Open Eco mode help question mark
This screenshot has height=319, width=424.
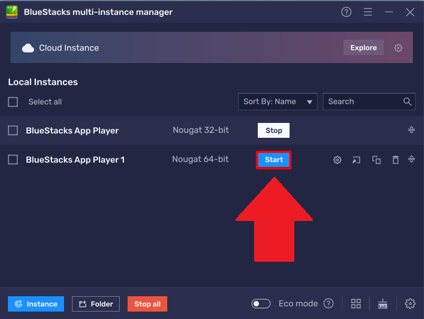tap(329, 304)
